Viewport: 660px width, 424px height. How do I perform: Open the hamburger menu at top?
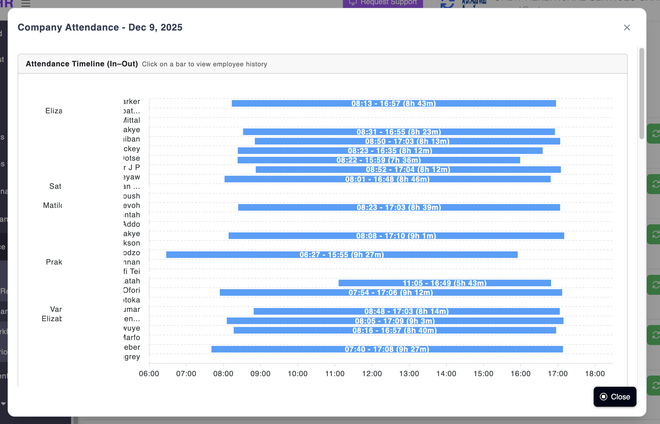coord(26,4)
